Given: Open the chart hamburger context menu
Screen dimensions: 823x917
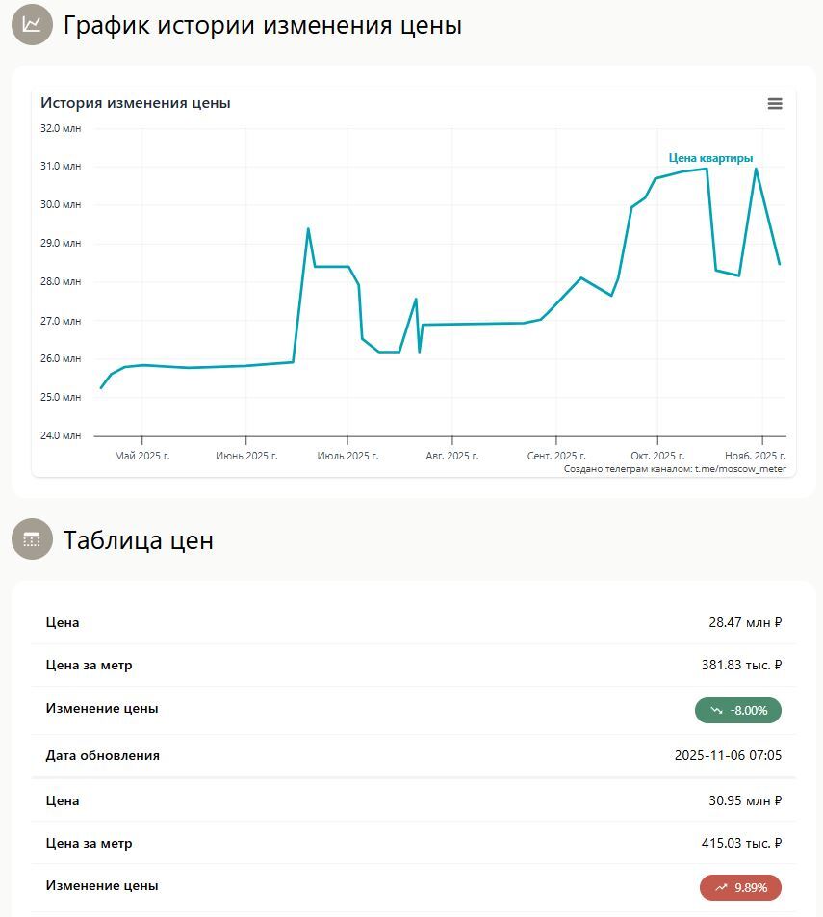Looking at the screenshot, I should click(775, 104).
